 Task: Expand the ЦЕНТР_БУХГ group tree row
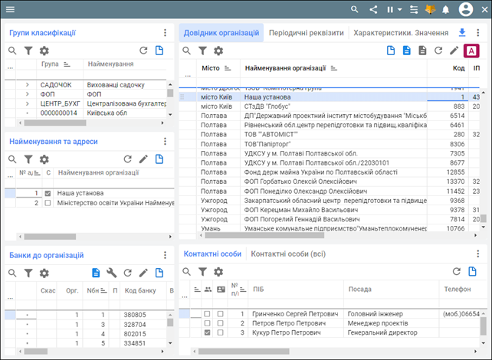[27, 103]
